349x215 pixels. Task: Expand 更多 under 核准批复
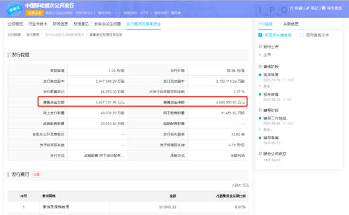tap(268, 87)
